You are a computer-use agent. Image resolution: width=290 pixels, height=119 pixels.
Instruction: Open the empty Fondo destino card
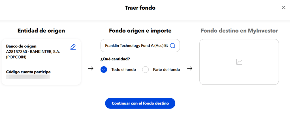coord(239,62)
